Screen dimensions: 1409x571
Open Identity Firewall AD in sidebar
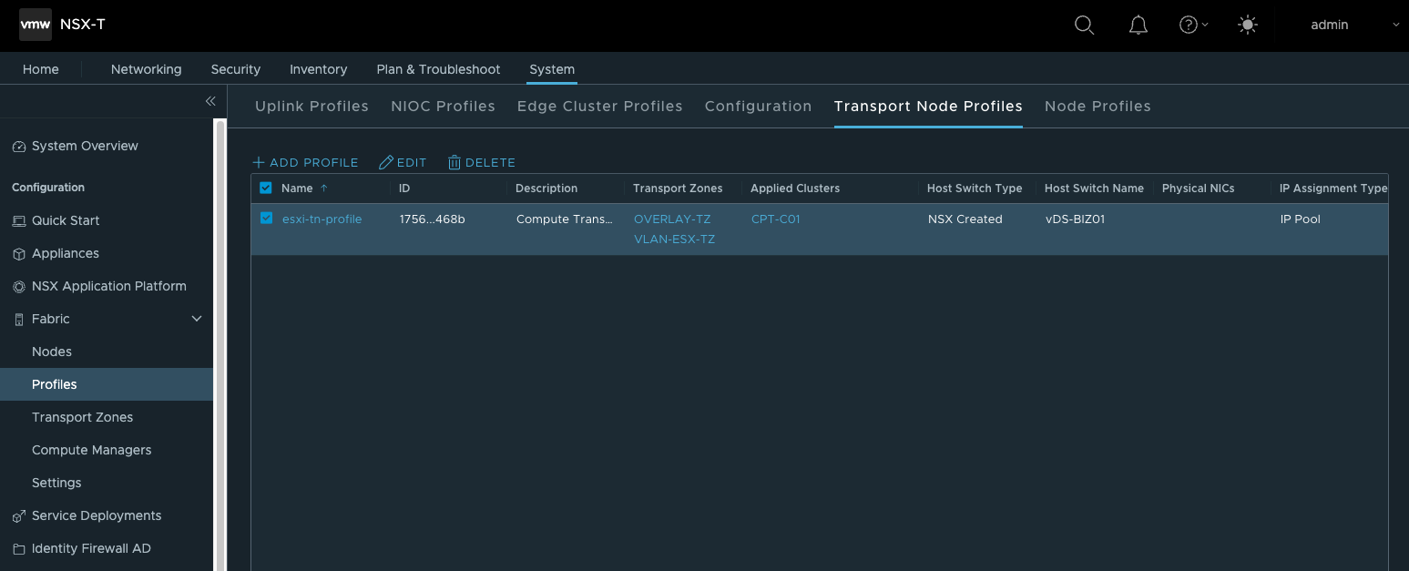pyautogui.click(x=91, y=548)
